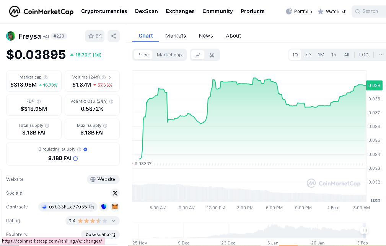Copy the contract address 0xb33F...c77935
The height and width of the screenshot is (246, 386).
tap(91, 207)
